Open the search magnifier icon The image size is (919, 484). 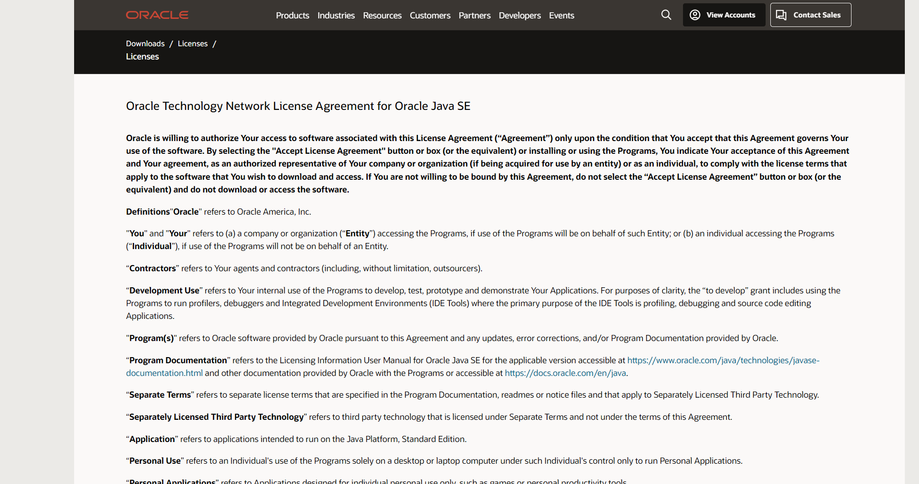(x=666, y=15)
